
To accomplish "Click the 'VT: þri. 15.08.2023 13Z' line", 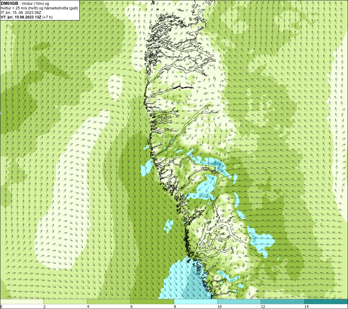I will pyautogui.click(x=27, y=17).
